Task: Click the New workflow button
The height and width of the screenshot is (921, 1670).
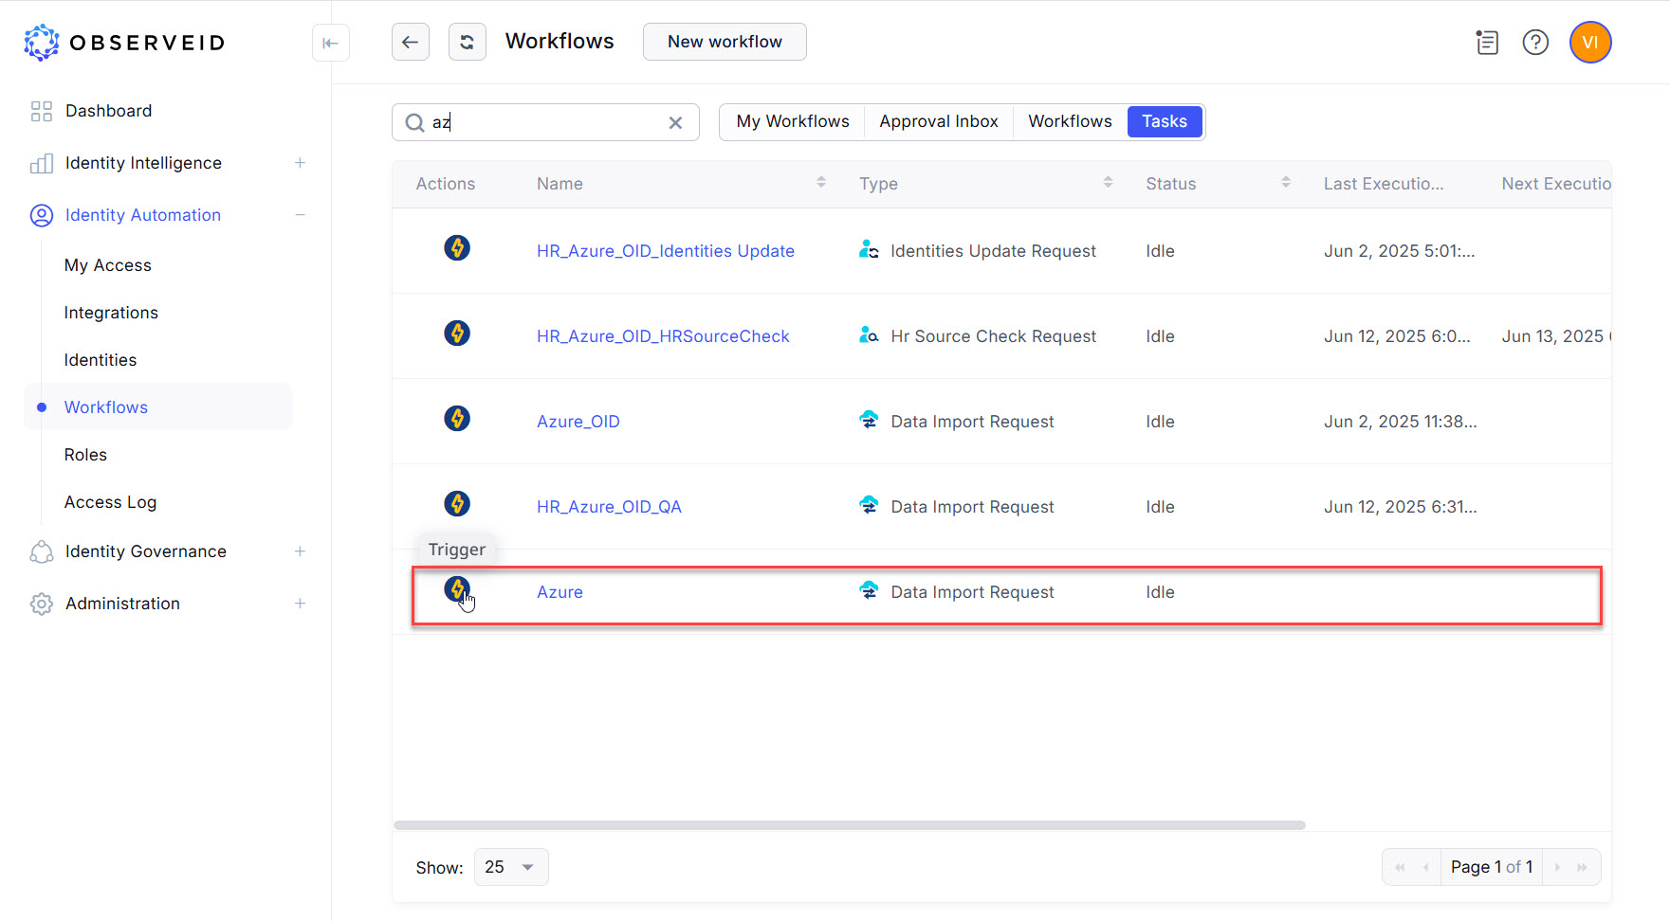Action: (725, 42)
